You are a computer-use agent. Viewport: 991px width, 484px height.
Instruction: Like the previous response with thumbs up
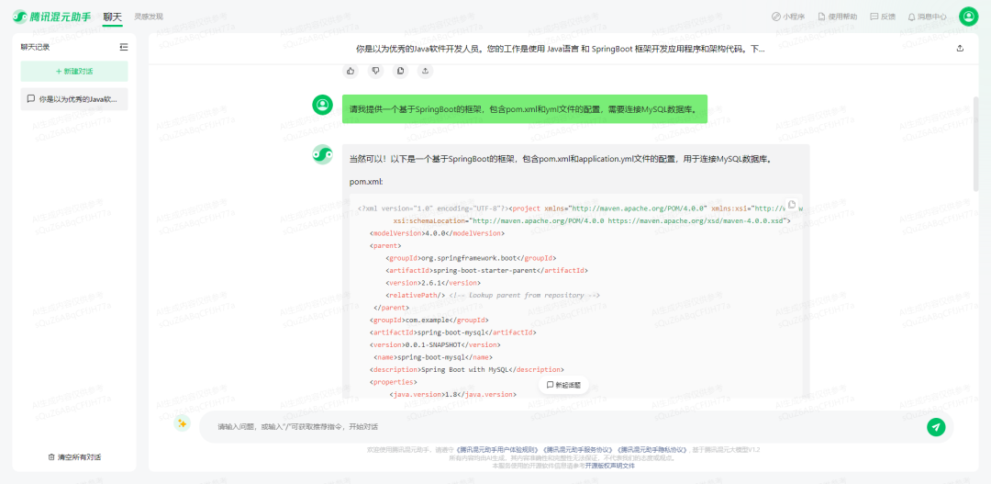351,71
